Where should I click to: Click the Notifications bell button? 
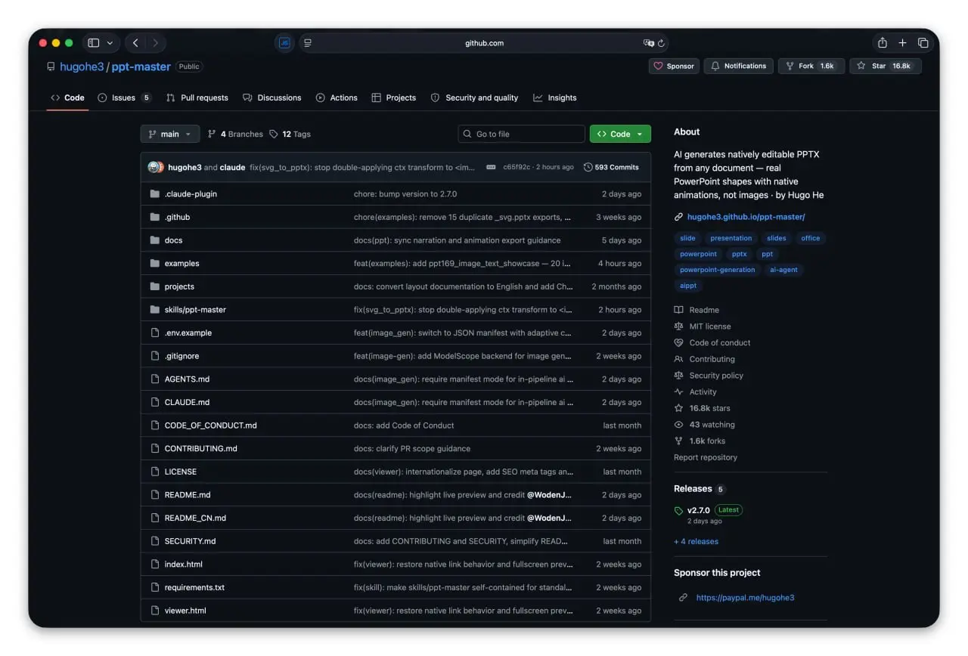coord(738,66)
